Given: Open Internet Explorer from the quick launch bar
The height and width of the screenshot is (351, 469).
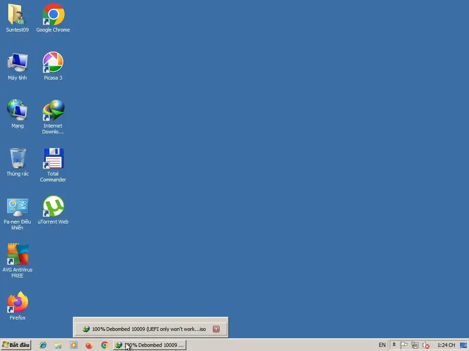Looking at the screenshot, I should pyautogui.click(x=43, y=345).
